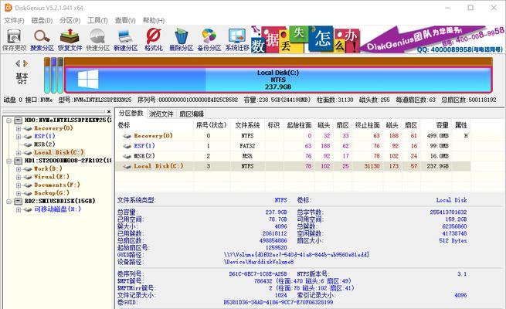The height and width of the screenshot is (309, 506).
Task: Click the 快速分区 quick partition icon
Action: click(x=97, y=40)
